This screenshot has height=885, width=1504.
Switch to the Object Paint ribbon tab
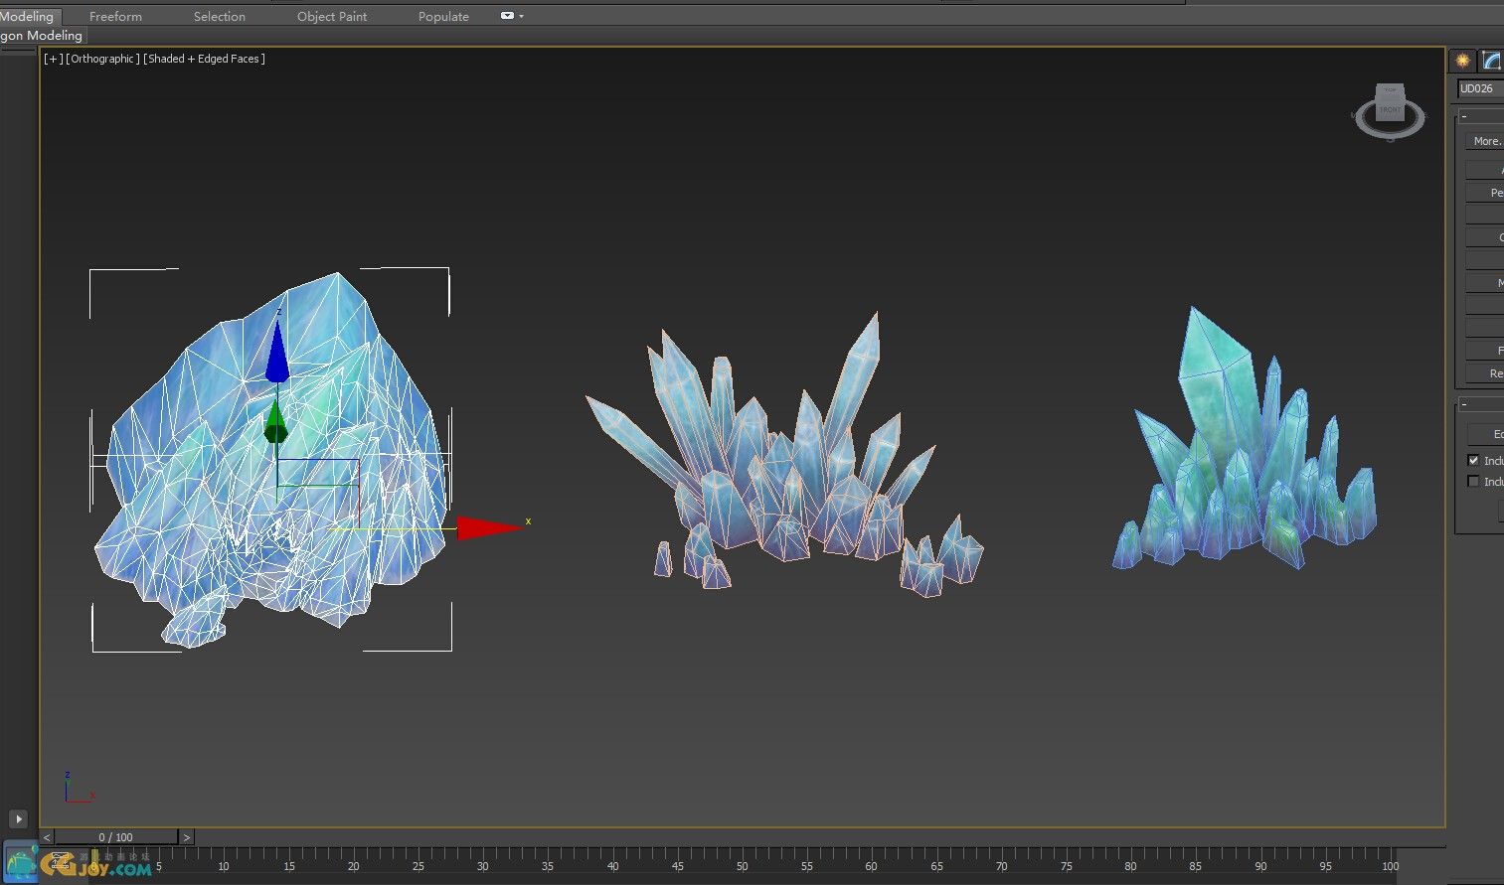pyautogui.click(x=332, y=16)
